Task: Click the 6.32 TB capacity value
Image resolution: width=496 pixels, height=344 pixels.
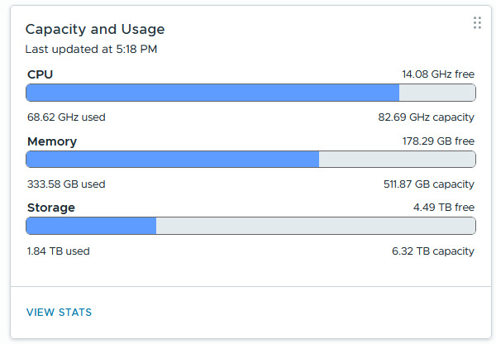Action: 433,251
